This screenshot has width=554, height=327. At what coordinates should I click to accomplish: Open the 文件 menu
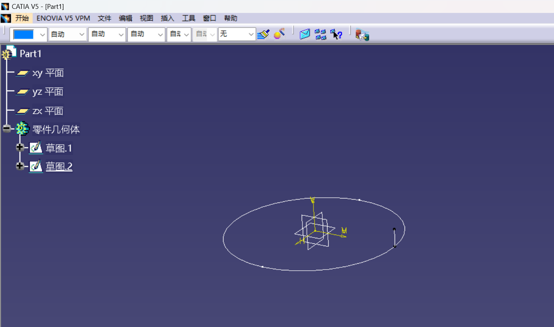[104, 18]
